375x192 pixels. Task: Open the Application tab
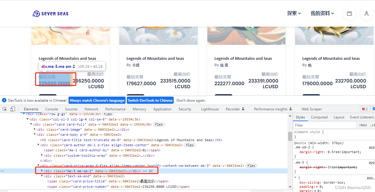(162, 109)
